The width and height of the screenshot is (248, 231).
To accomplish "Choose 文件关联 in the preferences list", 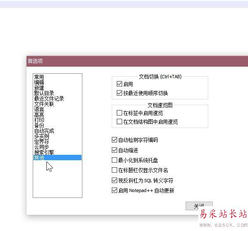I will (x=58, y=104).
